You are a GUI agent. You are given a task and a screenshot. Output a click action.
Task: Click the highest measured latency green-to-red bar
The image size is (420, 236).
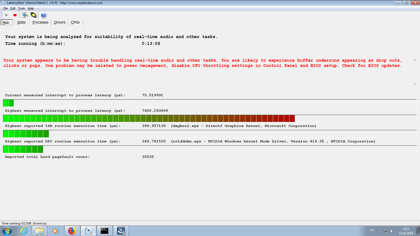point(149,119)
